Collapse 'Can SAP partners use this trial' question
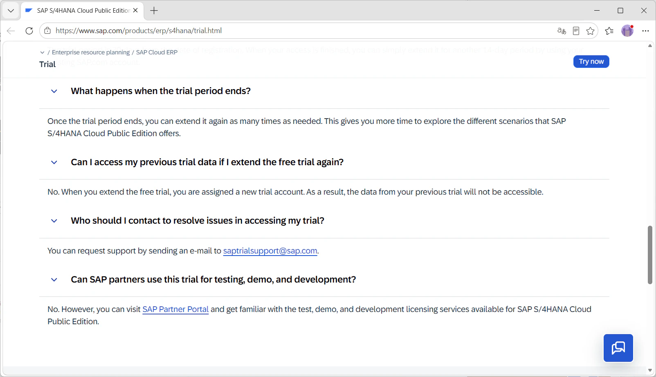Image resolution: width=656 pixels, height=377 pixels. pyautogui.click(x=54, y=280)
